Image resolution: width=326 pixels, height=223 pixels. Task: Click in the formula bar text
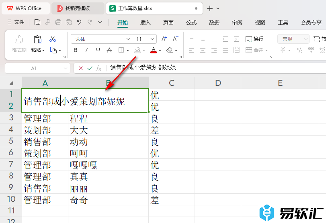(143, 68)
